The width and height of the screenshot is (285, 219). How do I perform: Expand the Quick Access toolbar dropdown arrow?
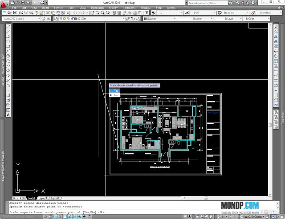click(x=46, y=3)
